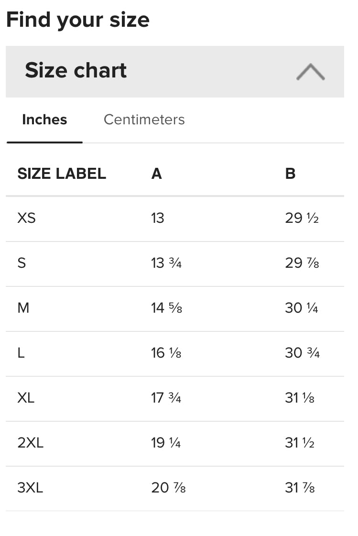Click column header A
The image size is (358, 536).
156,174
